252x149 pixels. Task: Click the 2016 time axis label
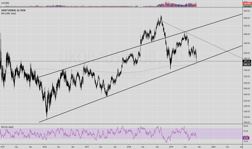click(x=45, y=147)
